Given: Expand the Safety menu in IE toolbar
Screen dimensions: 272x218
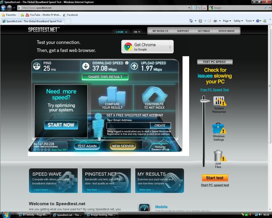Looking at the screenshot, I should coord(238,21).
